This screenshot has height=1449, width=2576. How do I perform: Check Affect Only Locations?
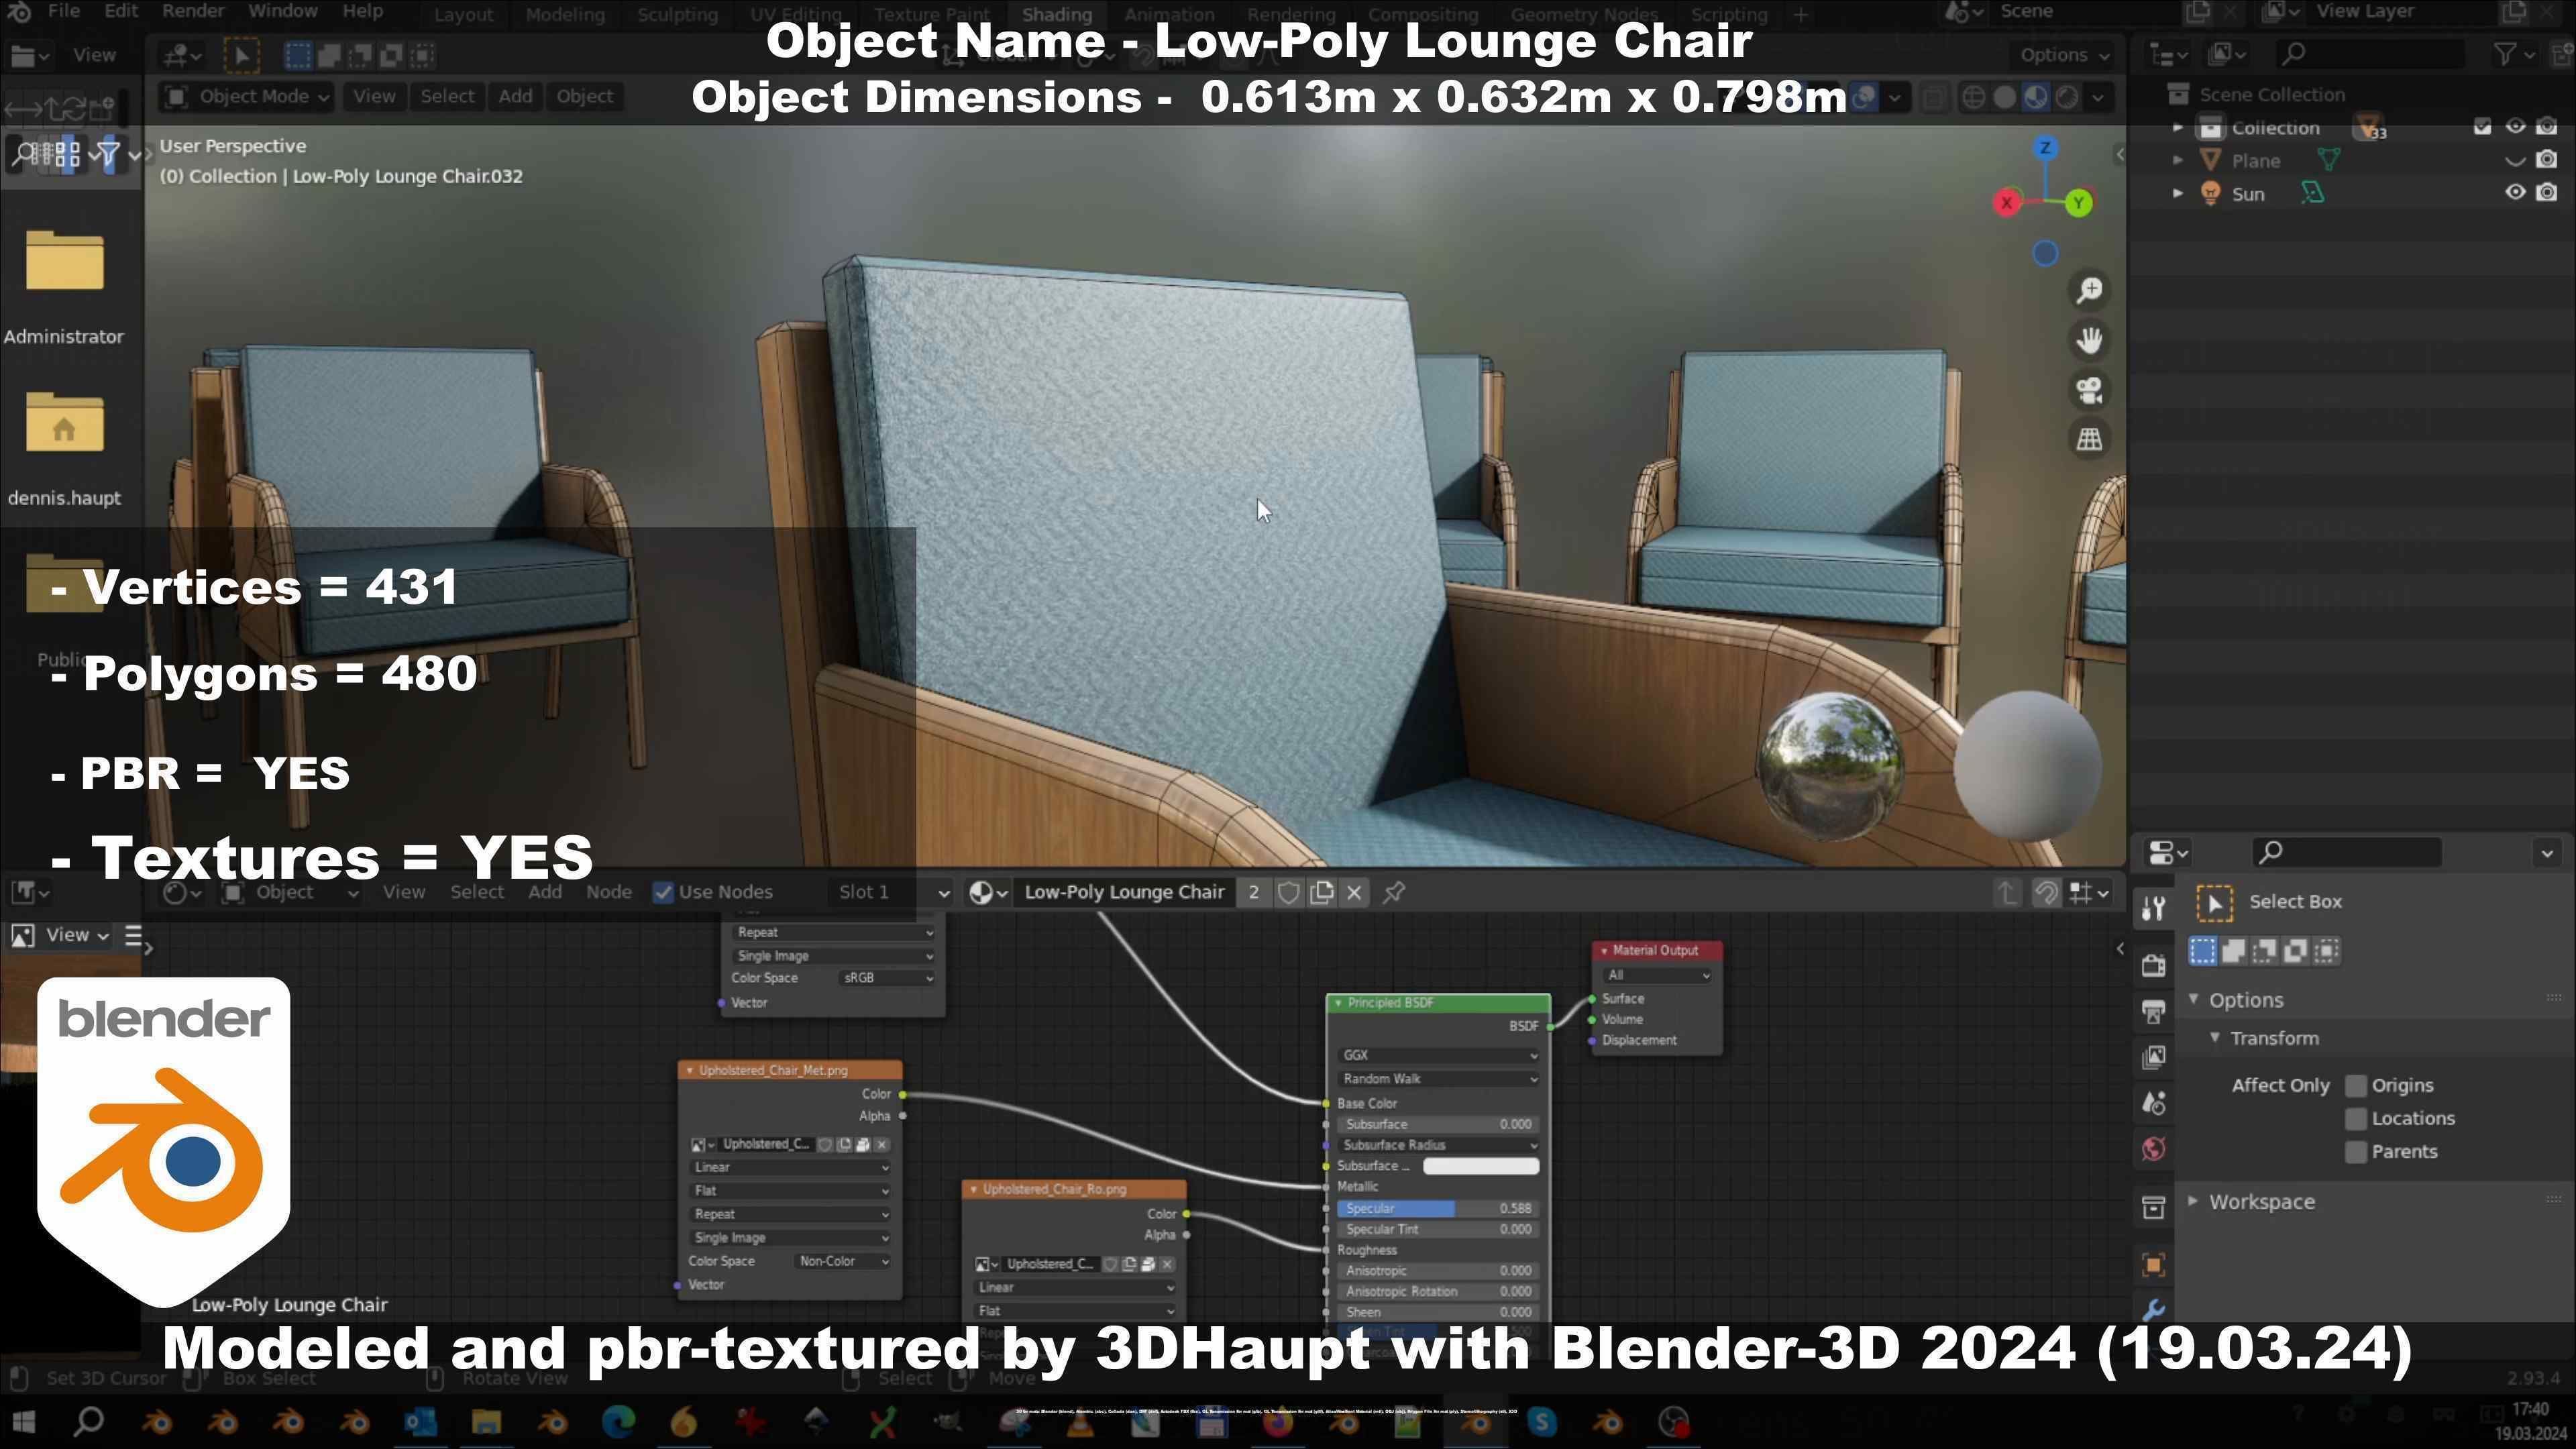2356,1119
